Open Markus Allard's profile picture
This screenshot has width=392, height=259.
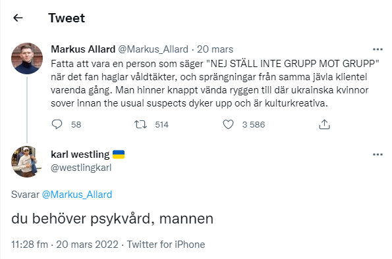27,59
